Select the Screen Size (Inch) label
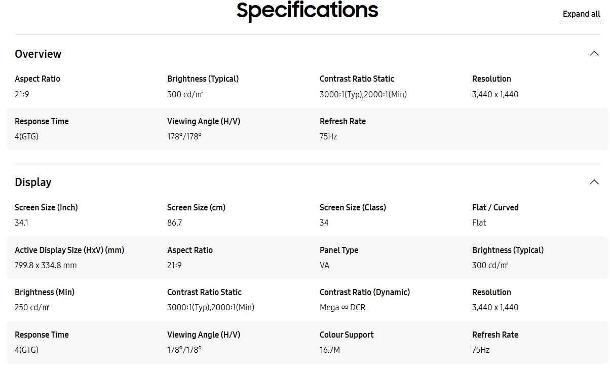610x368 pixels. (x=46, y=207)
